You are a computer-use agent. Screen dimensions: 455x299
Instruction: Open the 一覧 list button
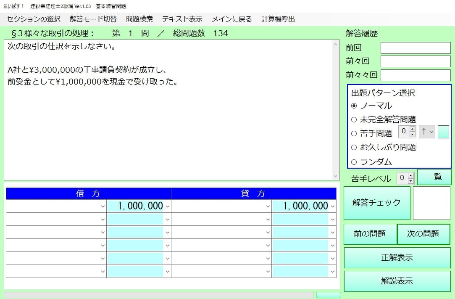434,177
